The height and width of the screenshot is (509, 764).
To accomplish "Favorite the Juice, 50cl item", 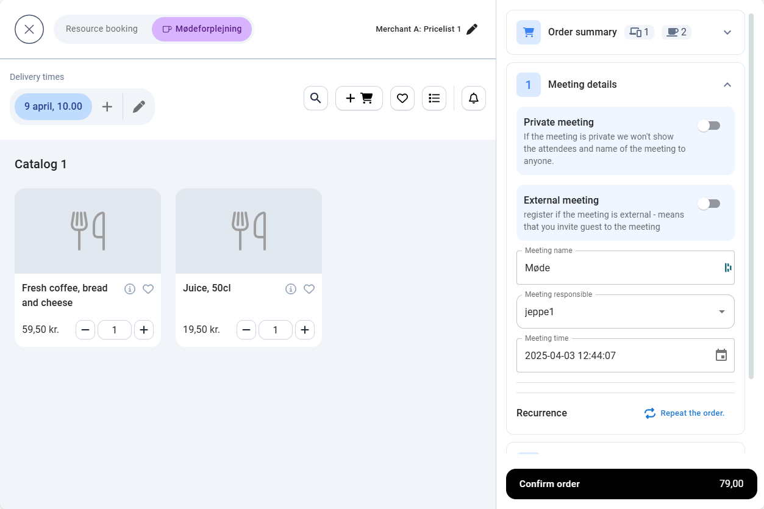I will point(309,289).
